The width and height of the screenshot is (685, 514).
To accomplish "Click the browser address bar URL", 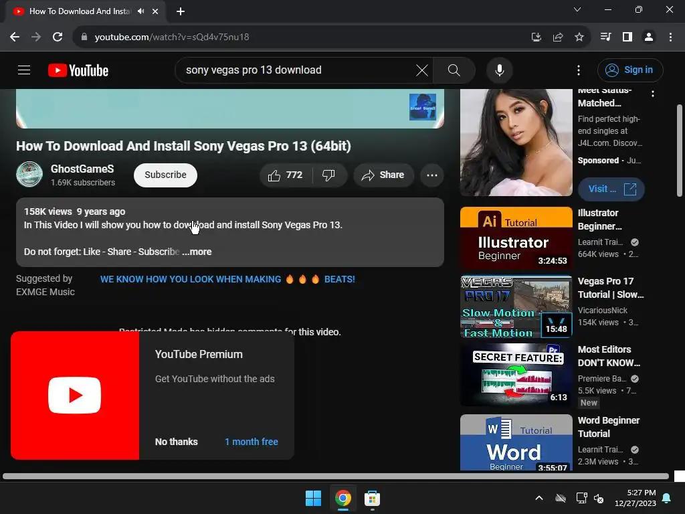I will 172,37.
